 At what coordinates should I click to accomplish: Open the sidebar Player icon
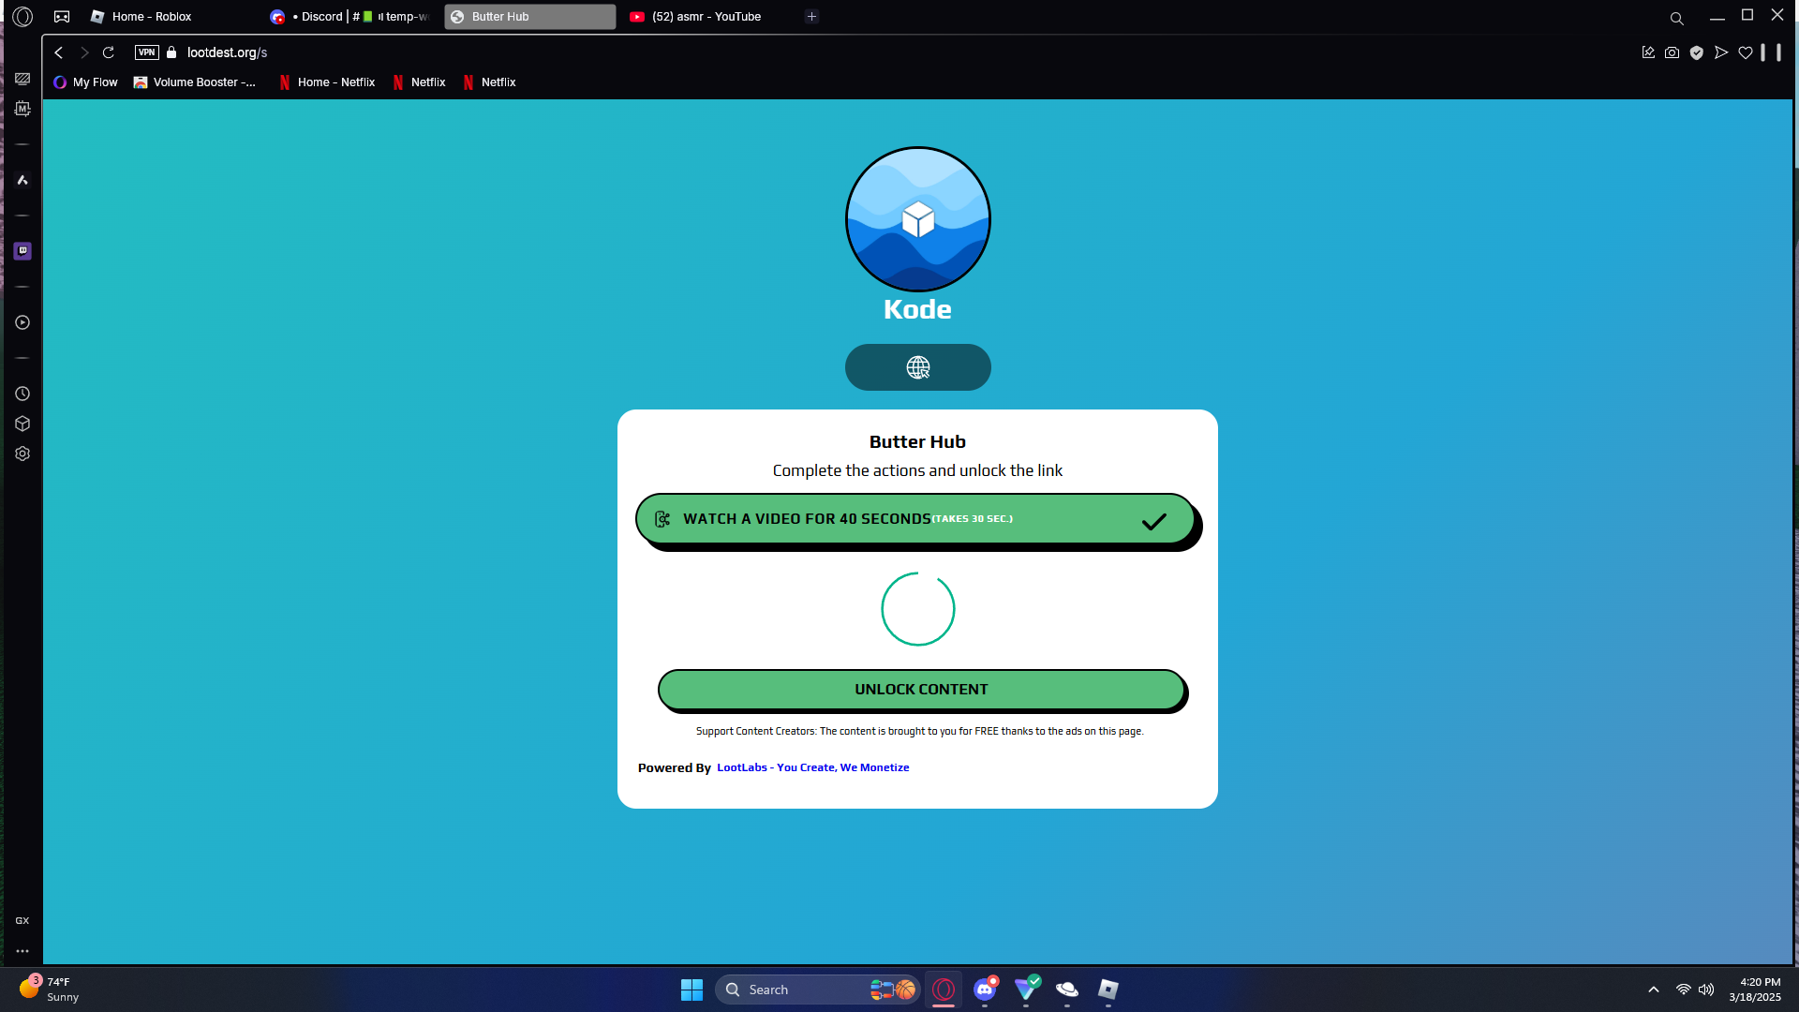point(22,322)
